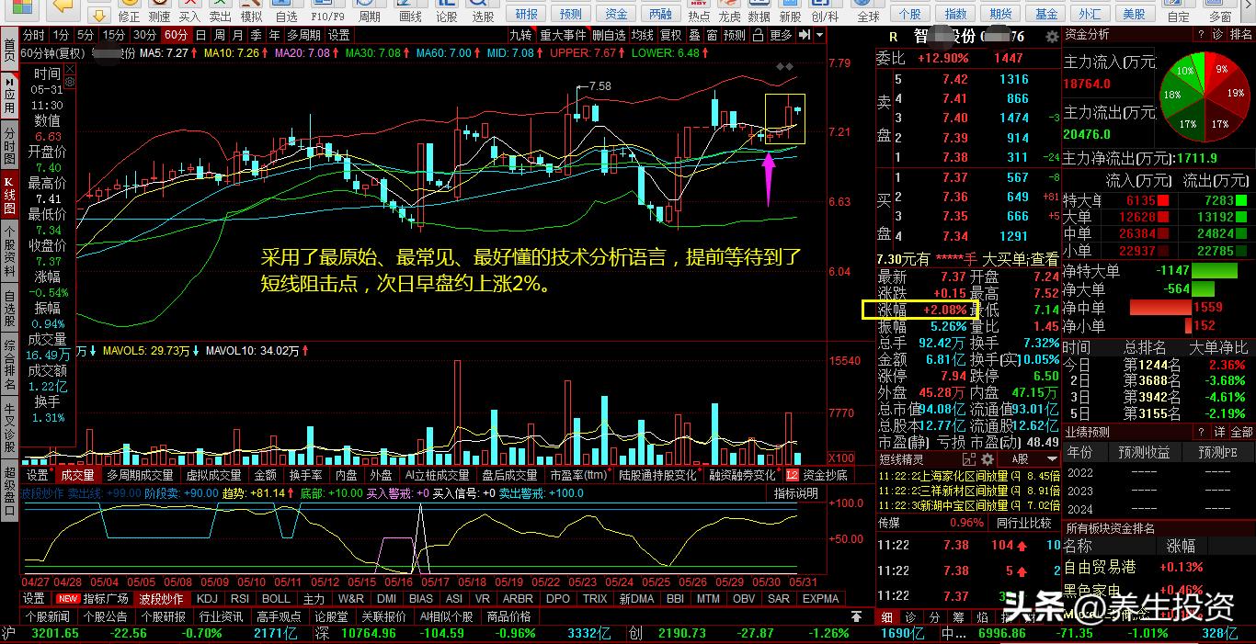The height and width of the screenshot is (644, 1256).
Task: Open the 自选 watchlist icon
Action: (x=286, y=11)
